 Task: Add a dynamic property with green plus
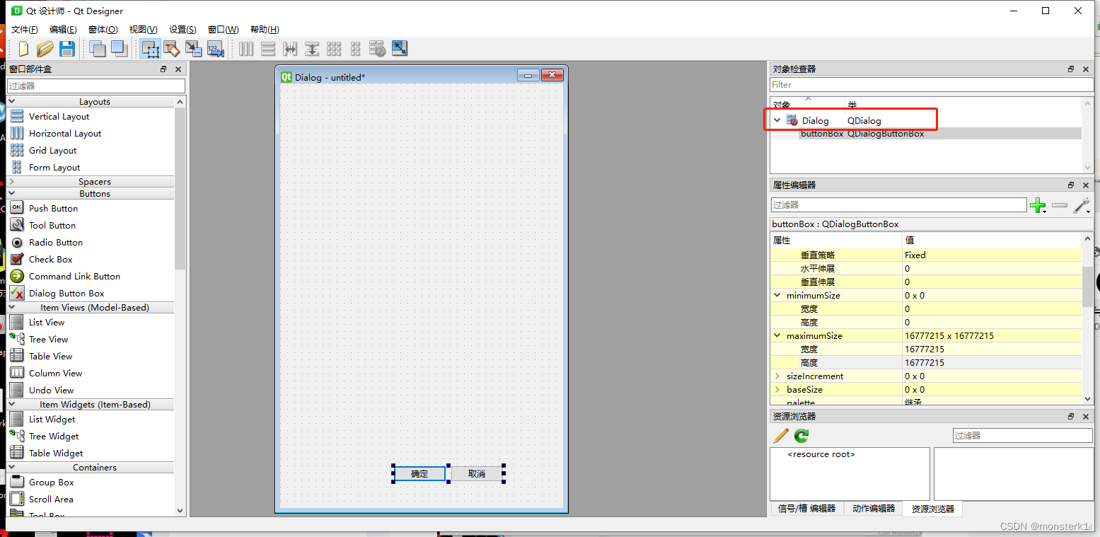1038,206
